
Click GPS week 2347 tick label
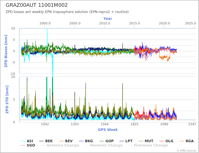[x=192, y=124]
